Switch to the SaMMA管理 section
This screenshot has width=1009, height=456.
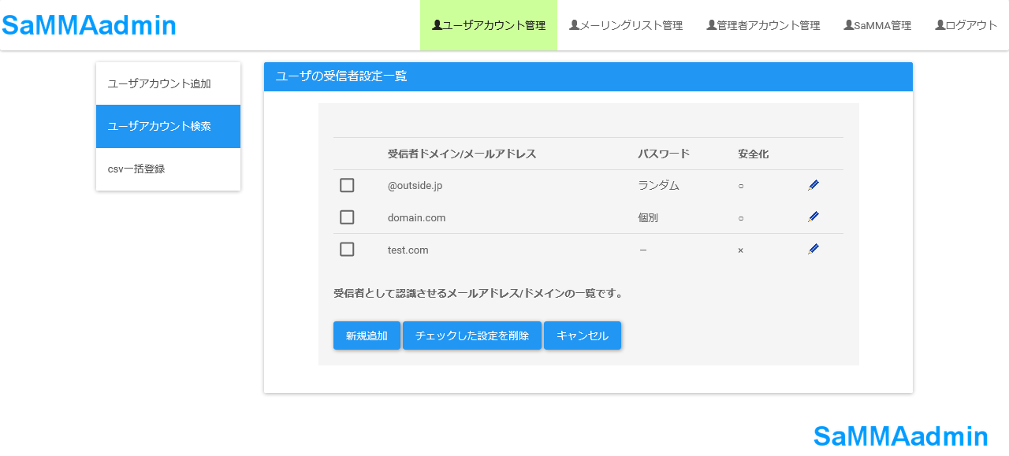point(877,25)
